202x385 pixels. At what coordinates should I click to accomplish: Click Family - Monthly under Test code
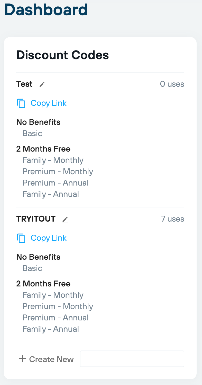pos(53,160)
